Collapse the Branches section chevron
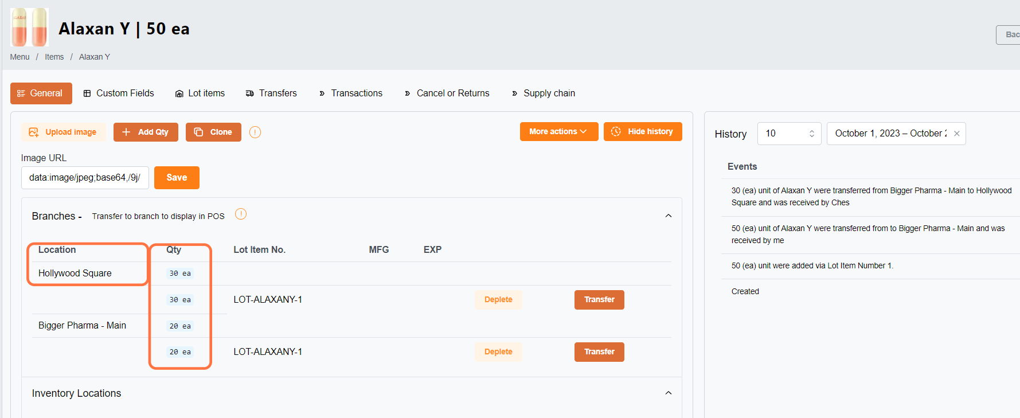 click(669, 216)
